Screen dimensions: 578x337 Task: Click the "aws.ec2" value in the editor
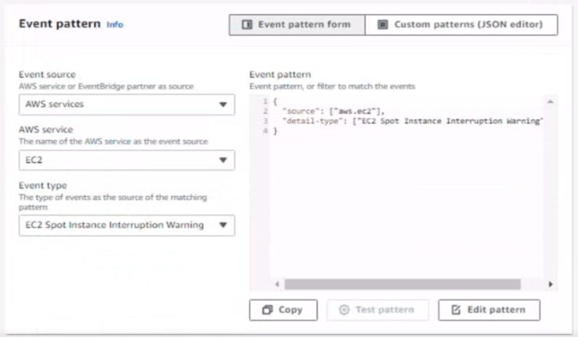360,111
